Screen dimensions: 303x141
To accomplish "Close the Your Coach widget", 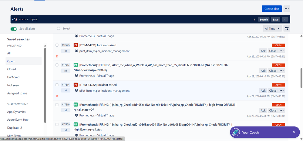I will [294, 132].
